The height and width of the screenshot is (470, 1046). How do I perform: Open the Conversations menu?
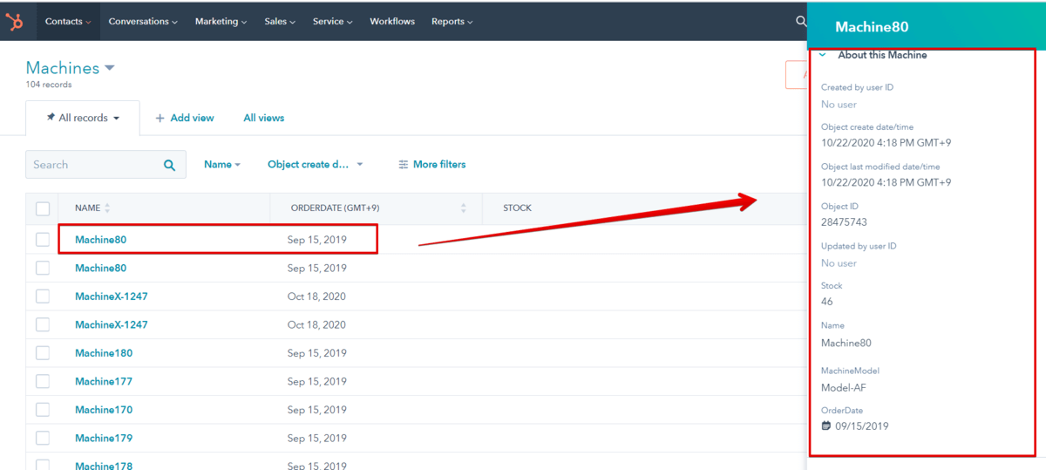pyautogui.click(x=143, y=22)
